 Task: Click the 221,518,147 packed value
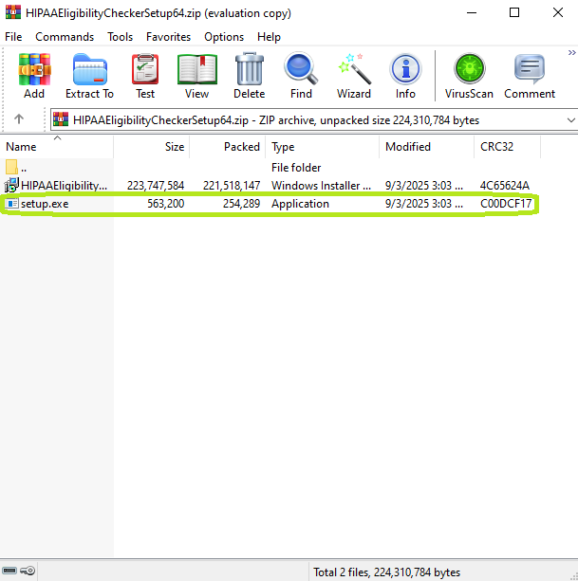point(232,186)
